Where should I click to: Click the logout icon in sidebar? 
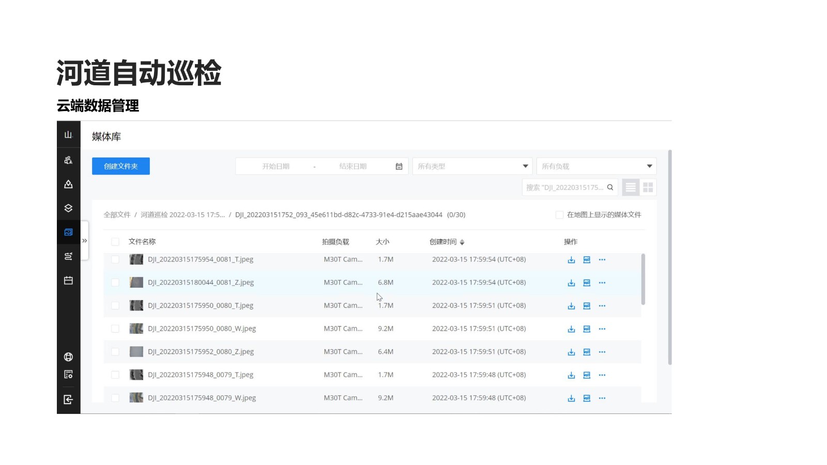[x=68, y=399]
